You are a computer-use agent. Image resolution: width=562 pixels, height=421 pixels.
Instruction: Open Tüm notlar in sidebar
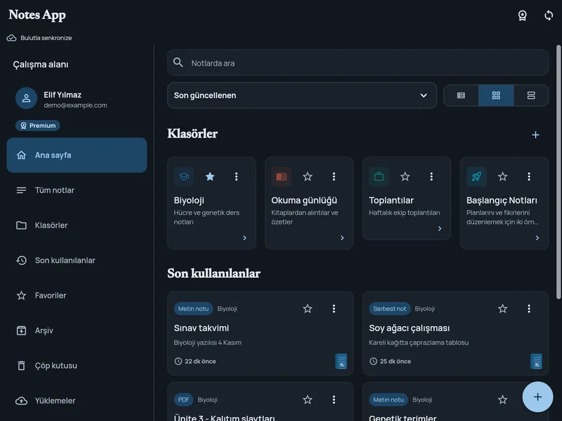[x=77, y=190]
